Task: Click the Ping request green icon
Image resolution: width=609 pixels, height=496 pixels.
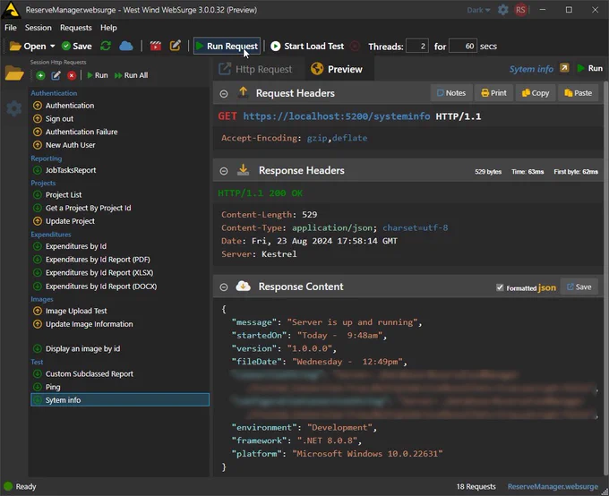Action: point(38,387)
